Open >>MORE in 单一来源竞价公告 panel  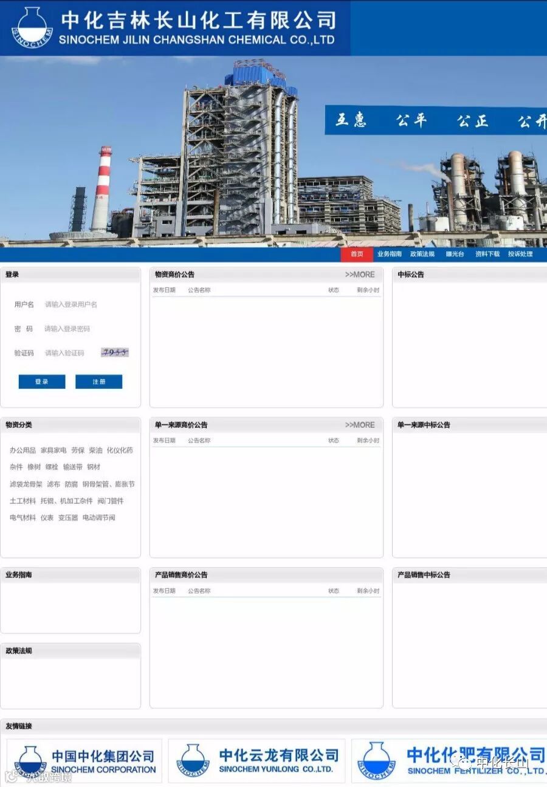click(x=360, y=425)
